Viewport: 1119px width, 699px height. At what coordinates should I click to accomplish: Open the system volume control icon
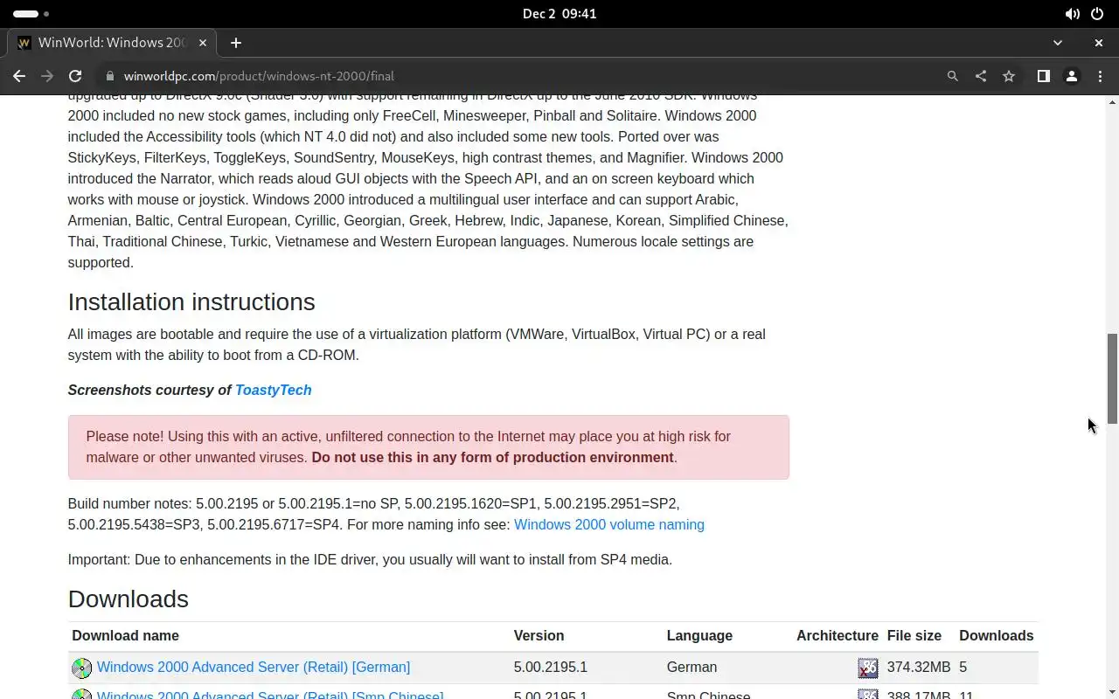coord(1072,14)
